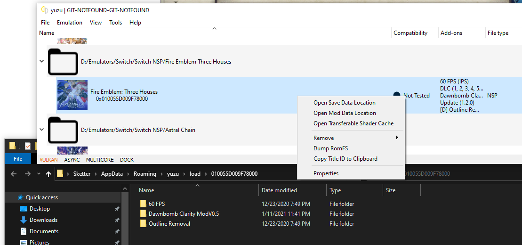Sort game list by File type column
Image resolution: width=522 pixels, height=245 pixels.
pyautogui.click(x=498, y=33)
